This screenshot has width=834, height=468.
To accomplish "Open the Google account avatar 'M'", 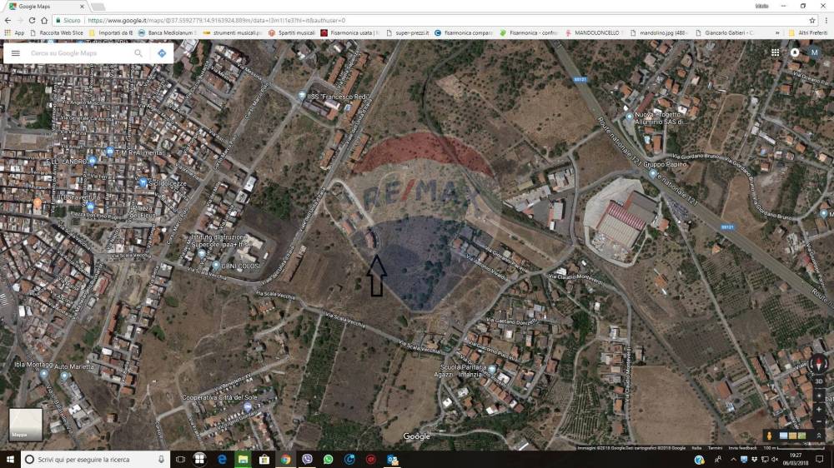I will click(814, 52).
